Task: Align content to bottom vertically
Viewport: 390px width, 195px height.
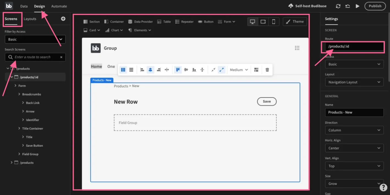Action: pyautogui.click(x=194, y=70)
